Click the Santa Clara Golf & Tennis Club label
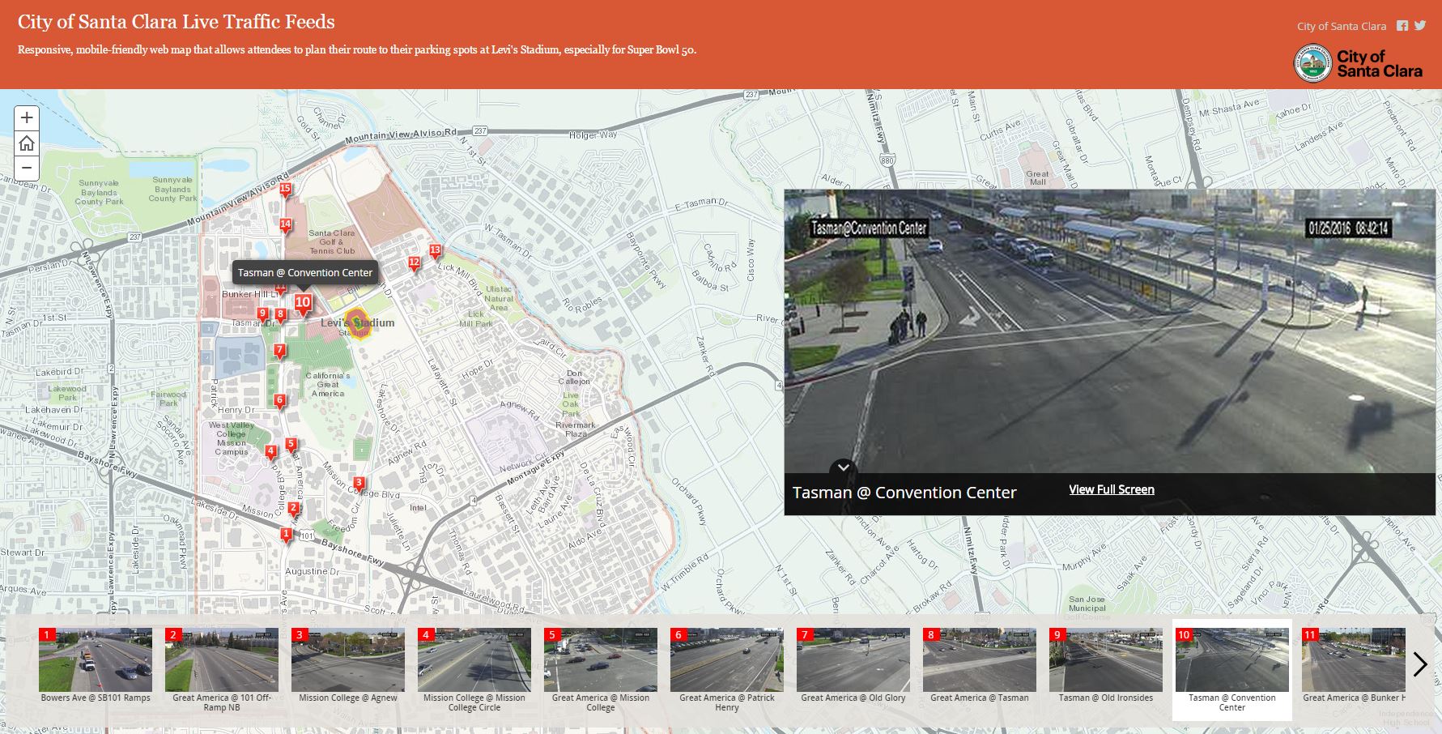Image resolution: width=1442 pixels, height=734 pixels. [x=332, y=241]
